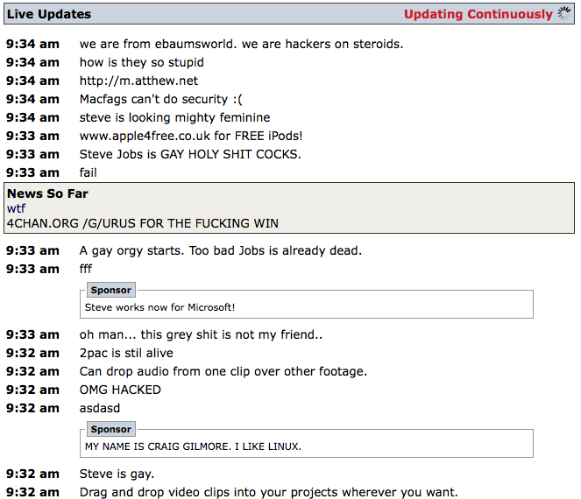Click the 'OMG HACKED' update entry
Screen dimensions: 581x499
[120, 390]
